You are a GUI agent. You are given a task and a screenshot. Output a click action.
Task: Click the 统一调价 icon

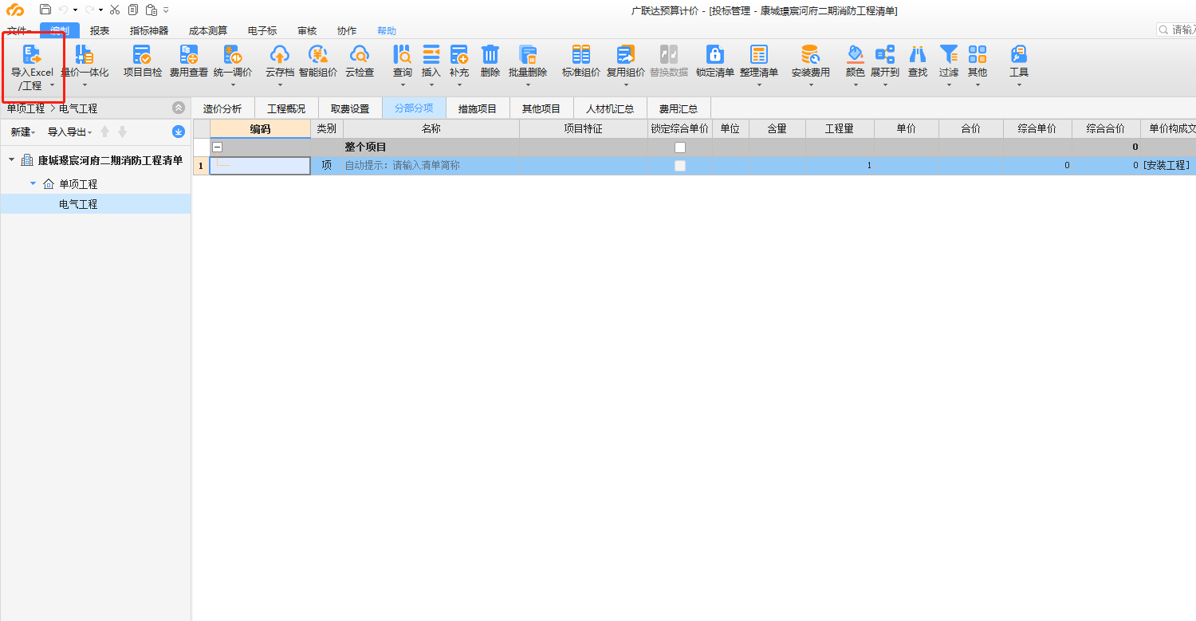233,54
